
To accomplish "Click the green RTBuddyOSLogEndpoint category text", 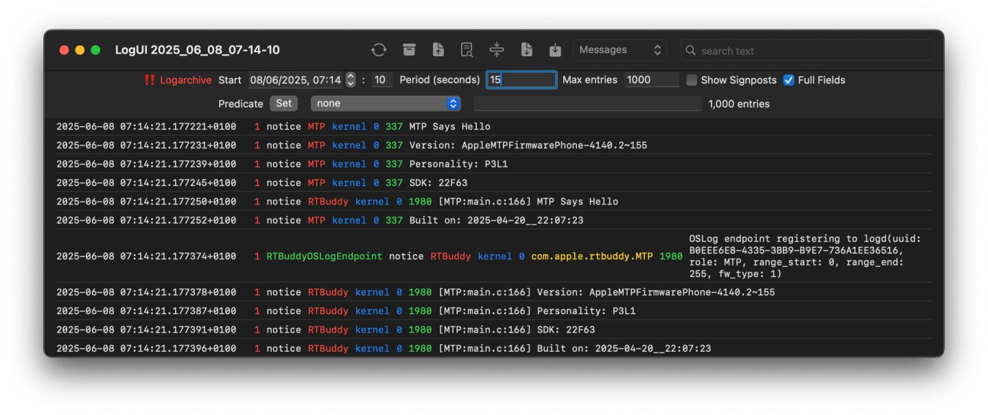I will (x=325, y=256).
